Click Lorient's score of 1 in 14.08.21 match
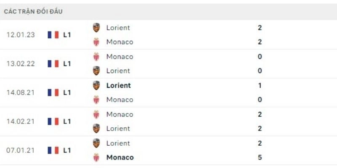 [x=260, y=85]
